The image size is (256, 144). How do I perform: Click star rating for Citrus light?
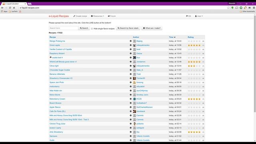point(194,66)
